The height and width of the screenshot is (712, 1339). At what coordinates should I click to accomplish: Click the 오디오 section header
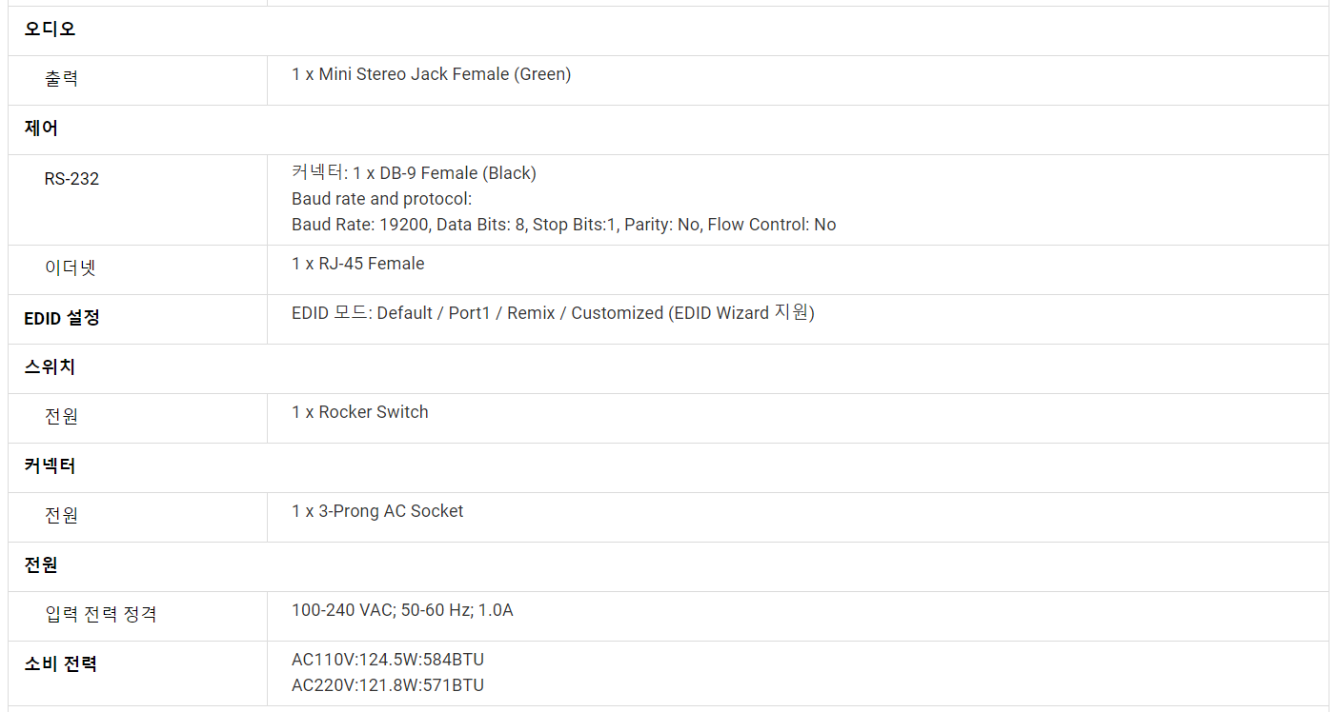pyautogui.click(x=50, y=30)
